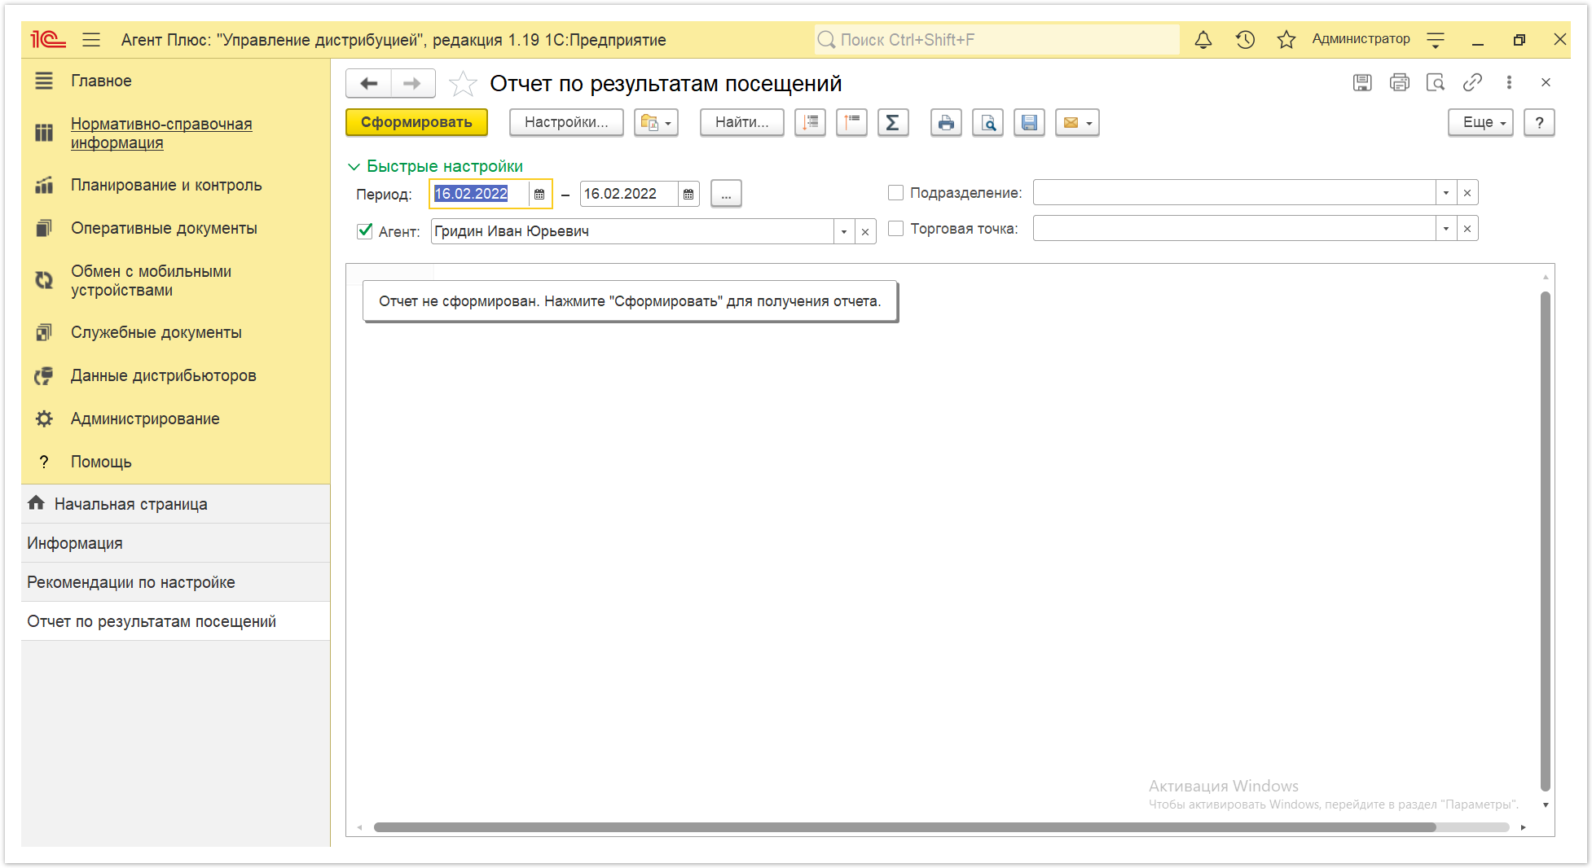Open the vertical dots menu
The image size is (1592, 868).
click(1509, 82)
